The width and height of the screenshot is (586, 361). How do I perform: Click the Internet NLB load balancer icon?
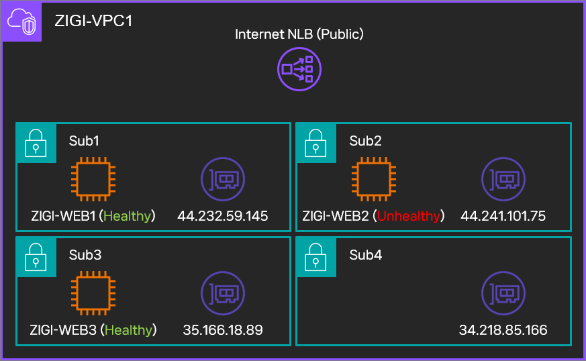(x=299, y=69)
